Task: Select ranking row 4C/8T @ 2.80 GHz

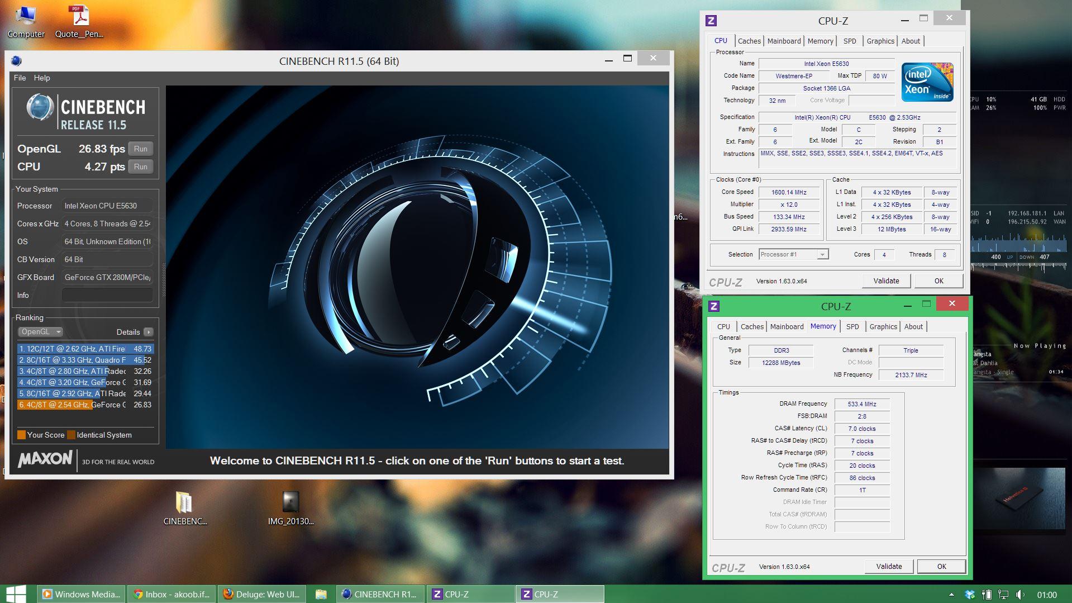Action: coord(85,371)
